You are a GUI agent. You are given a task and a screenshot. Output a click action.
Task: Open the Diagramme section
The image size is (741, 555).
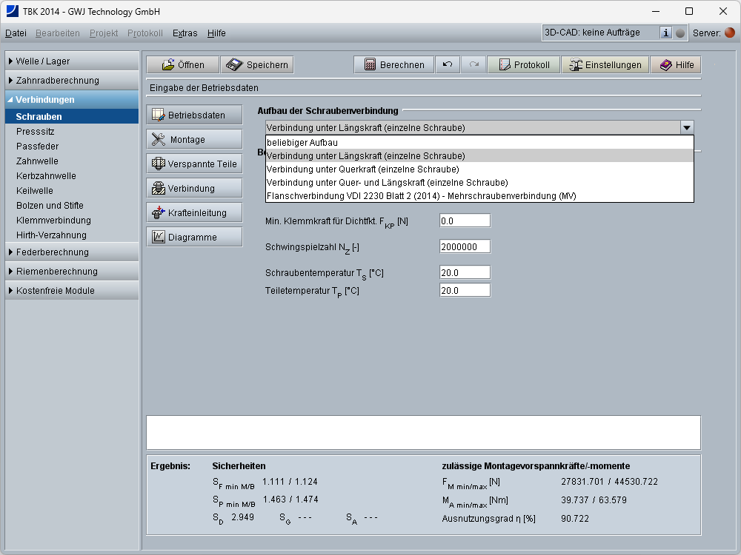point(194,237)
